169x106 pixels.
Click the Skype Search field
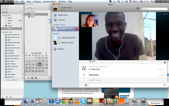154,9
